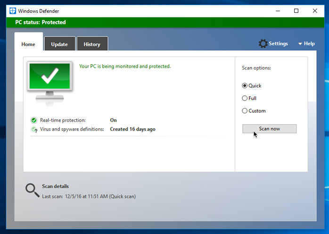Click the Last scan date text
Image resolution: width=329 pixels, height=234 pixels.
click(x=89, y=196)
